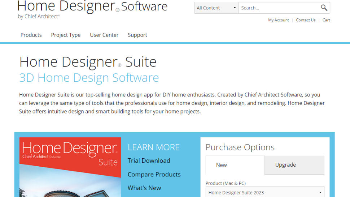The height and width of the screenshot is (197, 350).
Task: Go to the Cart link
Action: (326, 20)
